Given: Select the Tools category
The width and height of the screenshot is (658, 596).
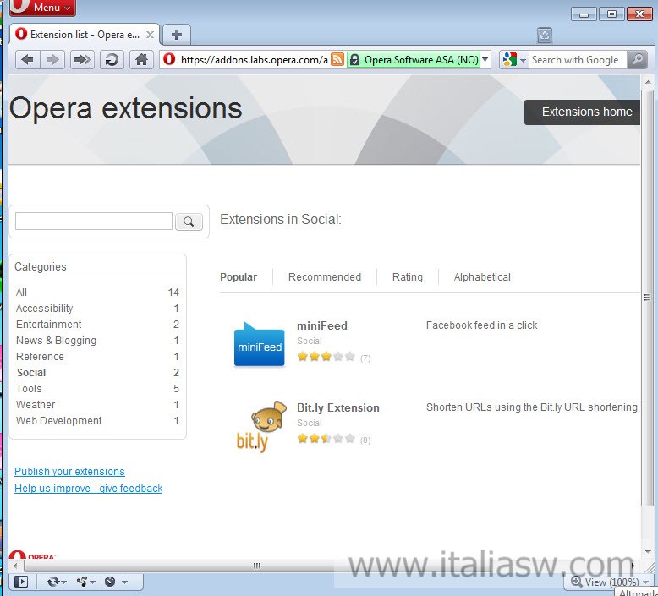Looking at the screenshot, I should click(97, 388).
